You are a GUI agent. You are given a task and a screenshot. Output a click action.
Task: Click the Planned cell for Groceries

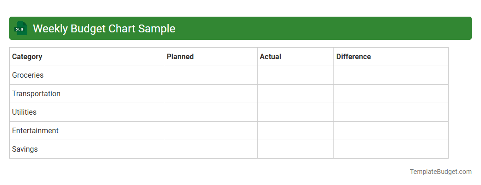point(210,75)
